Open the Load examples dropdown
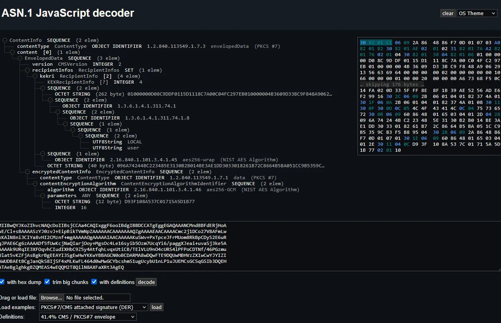This screenshot has height=323, width=501. tap(94, 307)
